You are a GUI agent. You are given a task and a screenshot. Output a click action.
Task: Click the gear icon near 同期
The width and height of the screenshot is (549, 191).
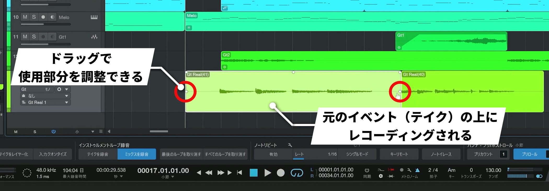(381, 176)
